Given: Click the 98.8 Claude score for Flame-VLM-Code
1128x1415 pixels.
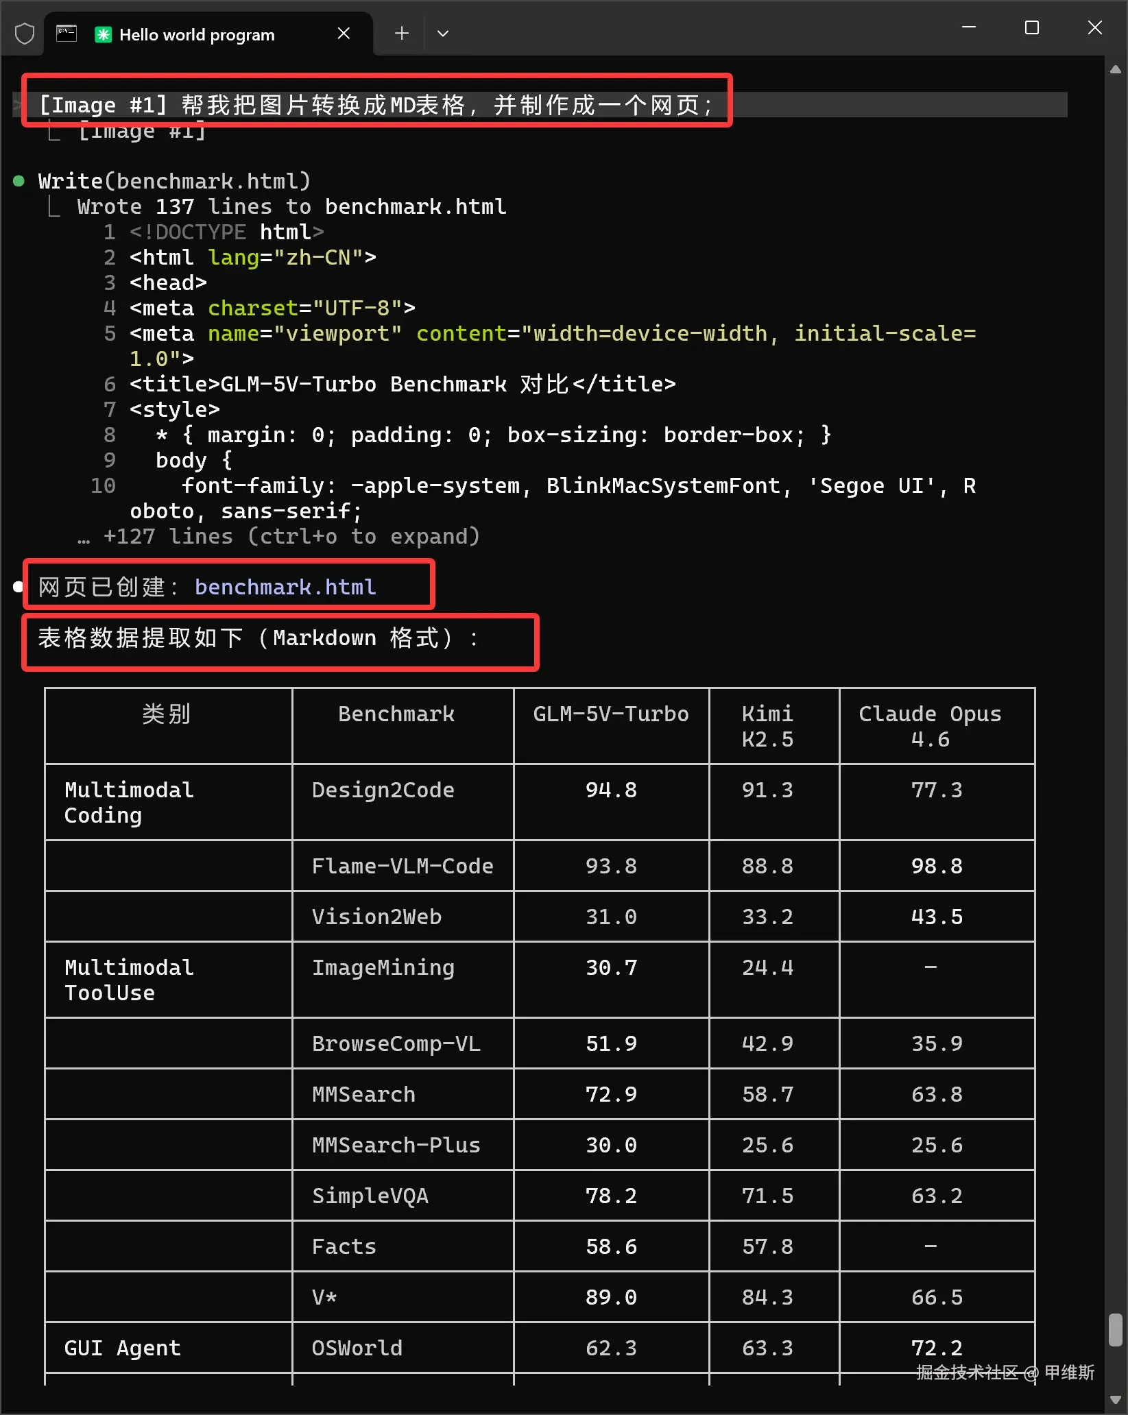Looking at the screenshot, I should point(937,866).
